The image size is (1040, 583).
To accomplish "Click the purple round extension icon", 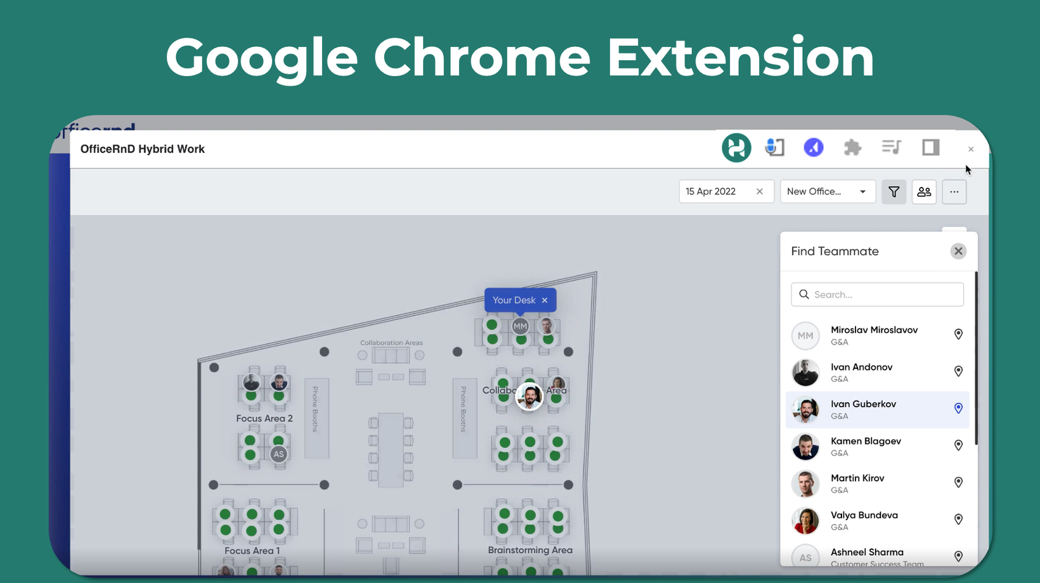I will tap(814, 147).
